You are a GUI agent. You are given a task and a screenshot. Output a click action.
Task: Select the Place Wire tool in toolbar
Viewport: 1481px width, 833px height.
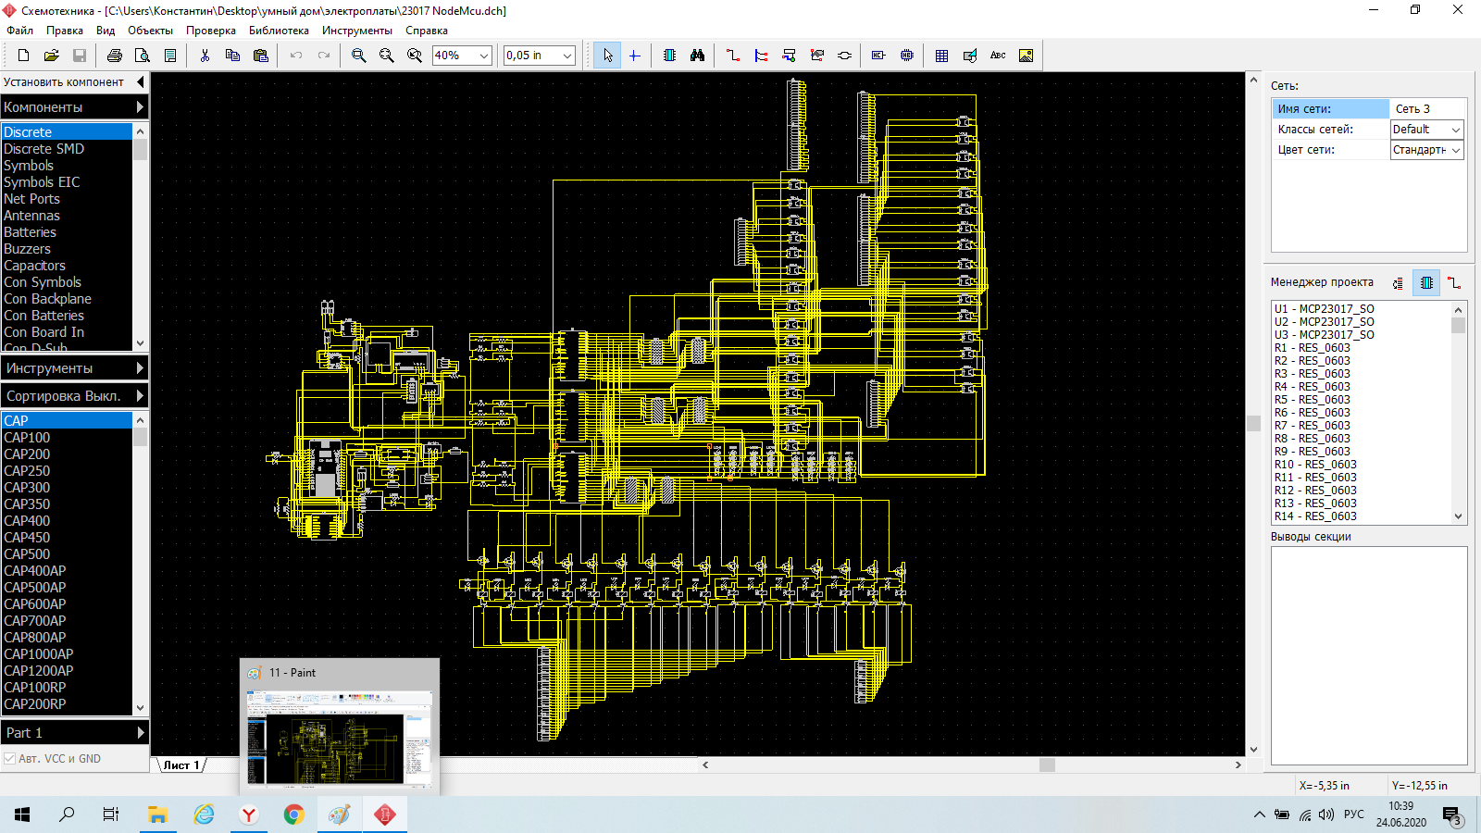(x=733, y=56)
